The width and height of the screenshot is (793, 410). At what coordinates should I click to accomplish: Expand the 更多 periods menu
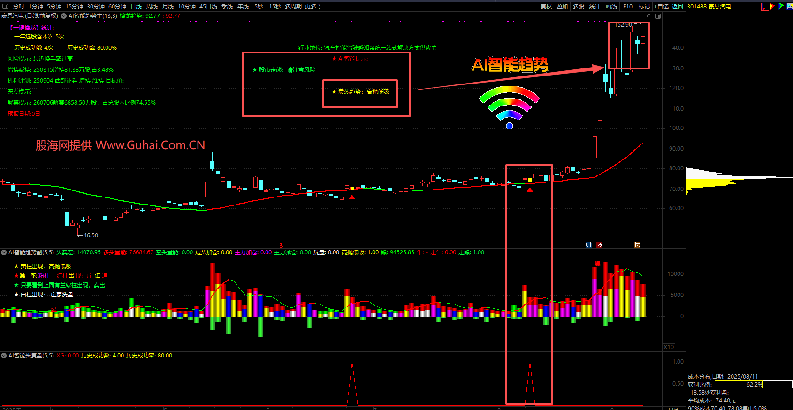pyautogui.click(x=313, y=7)
